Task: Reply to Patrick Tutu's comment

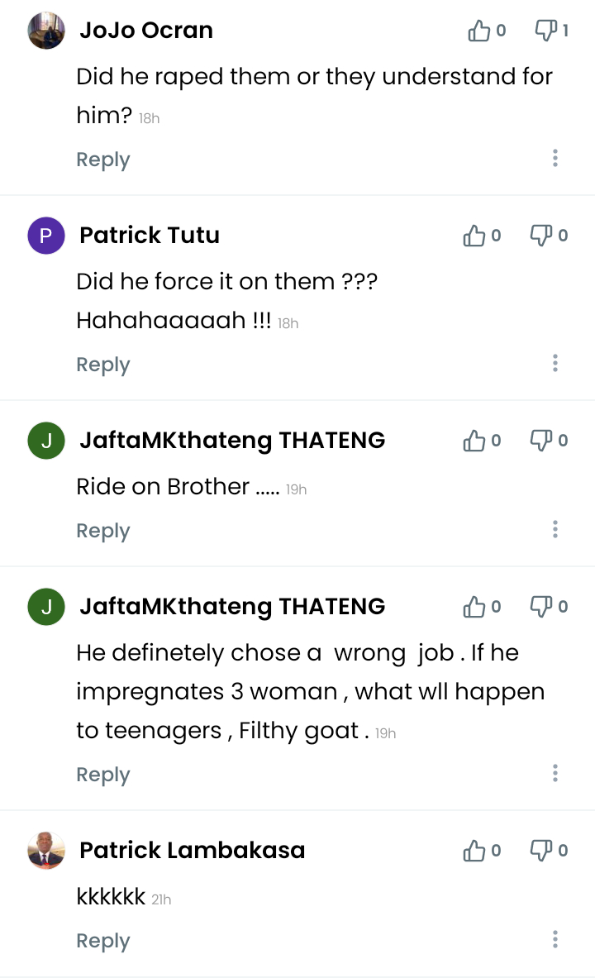Action: [x=103, y=365]
